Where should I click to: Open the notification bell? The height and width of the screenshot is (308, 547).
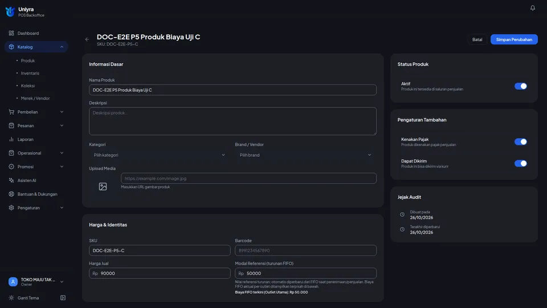pyautogui.click(x=532, y=7)
